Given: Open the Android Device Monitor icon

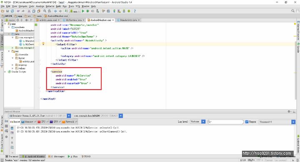Looking at the screenshot, I should pos(129,11).
